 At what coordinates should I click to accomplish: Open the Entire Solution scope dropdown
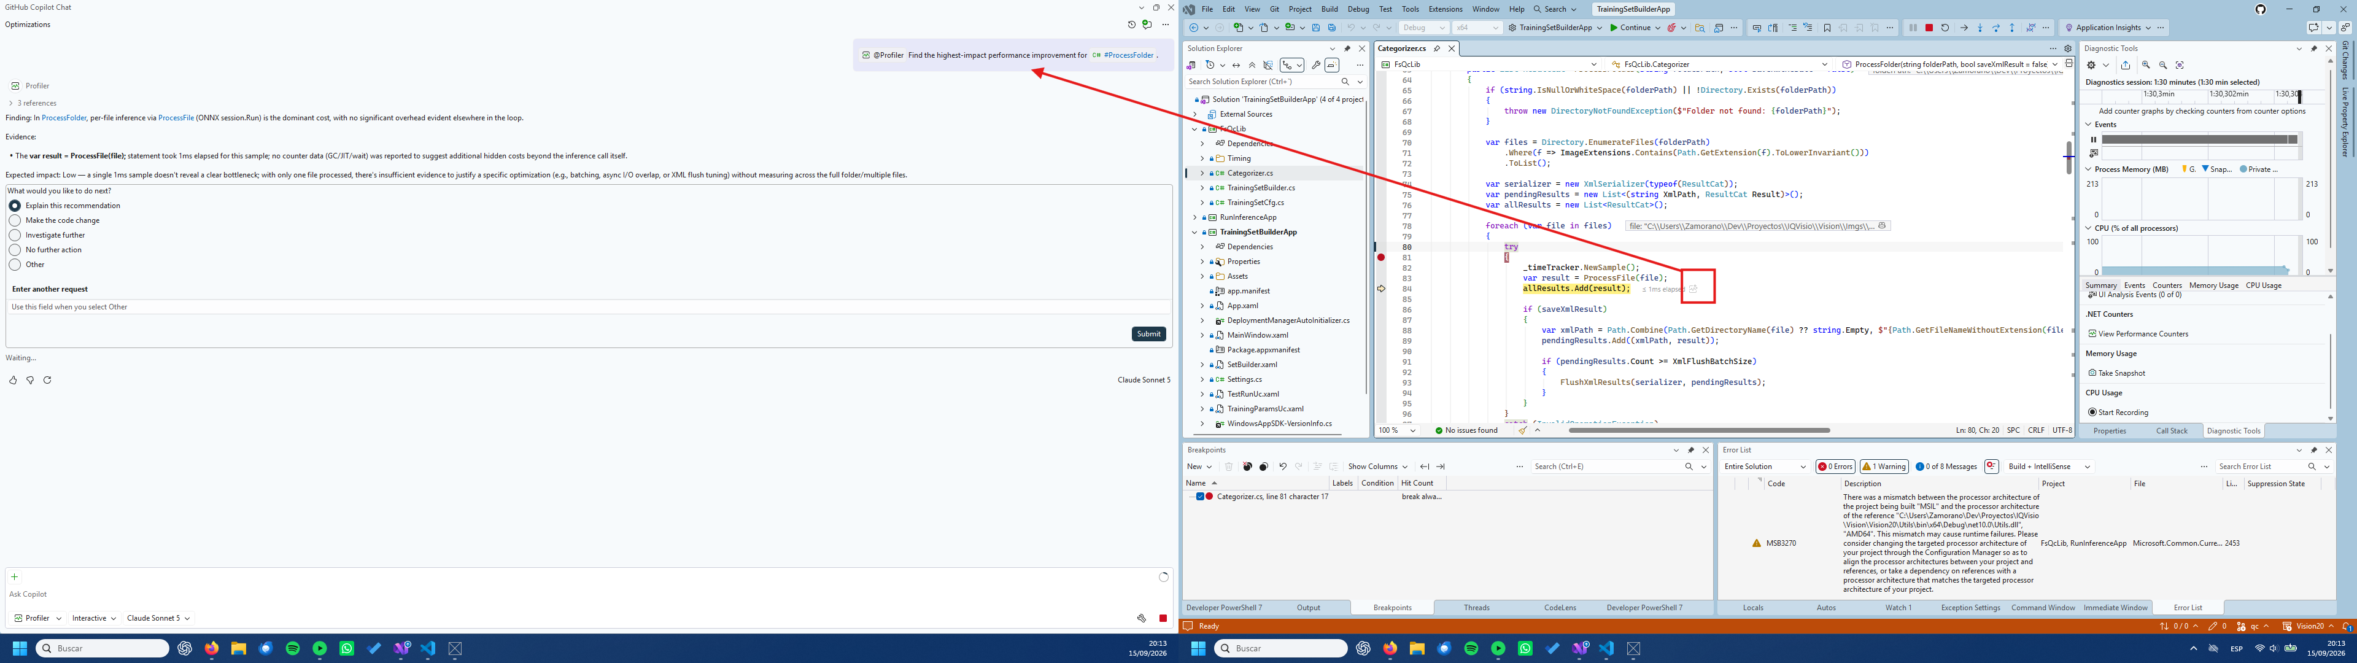[1765, 466]
